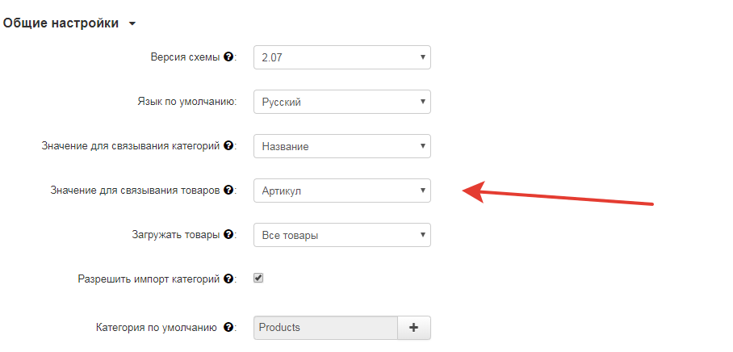Uncheck the Разрешить импорт категорий checkbox
Viewport: 733px width, 352px height.
coord(258,279)
